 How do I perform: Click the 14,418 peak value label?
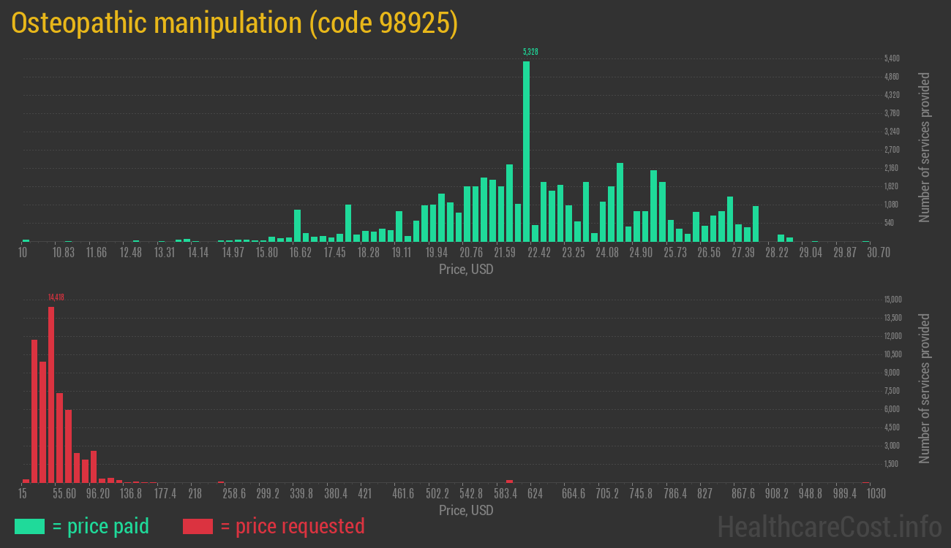(56, 297)
